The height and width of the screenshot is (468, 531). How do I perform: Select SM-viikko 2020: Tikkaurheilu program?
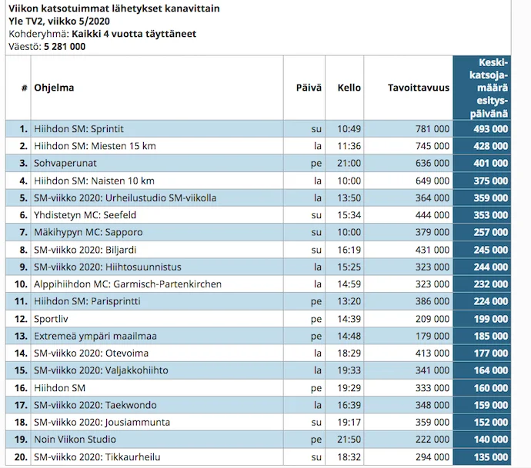pyautogui.click(x=96, y=457)
